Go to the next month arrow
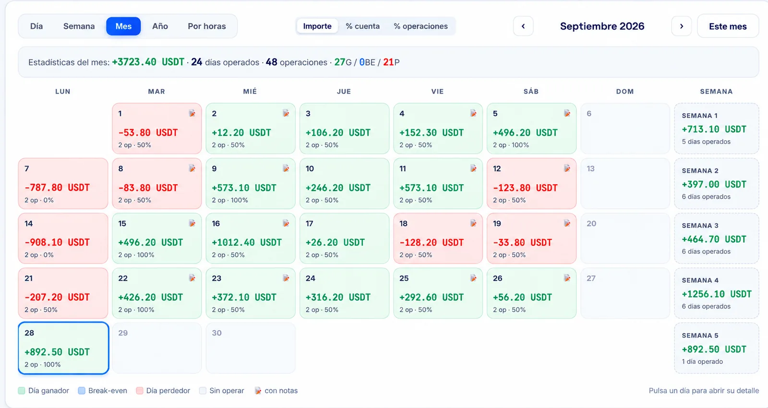This screenshot has width=768, height=408. pos(681,26)
